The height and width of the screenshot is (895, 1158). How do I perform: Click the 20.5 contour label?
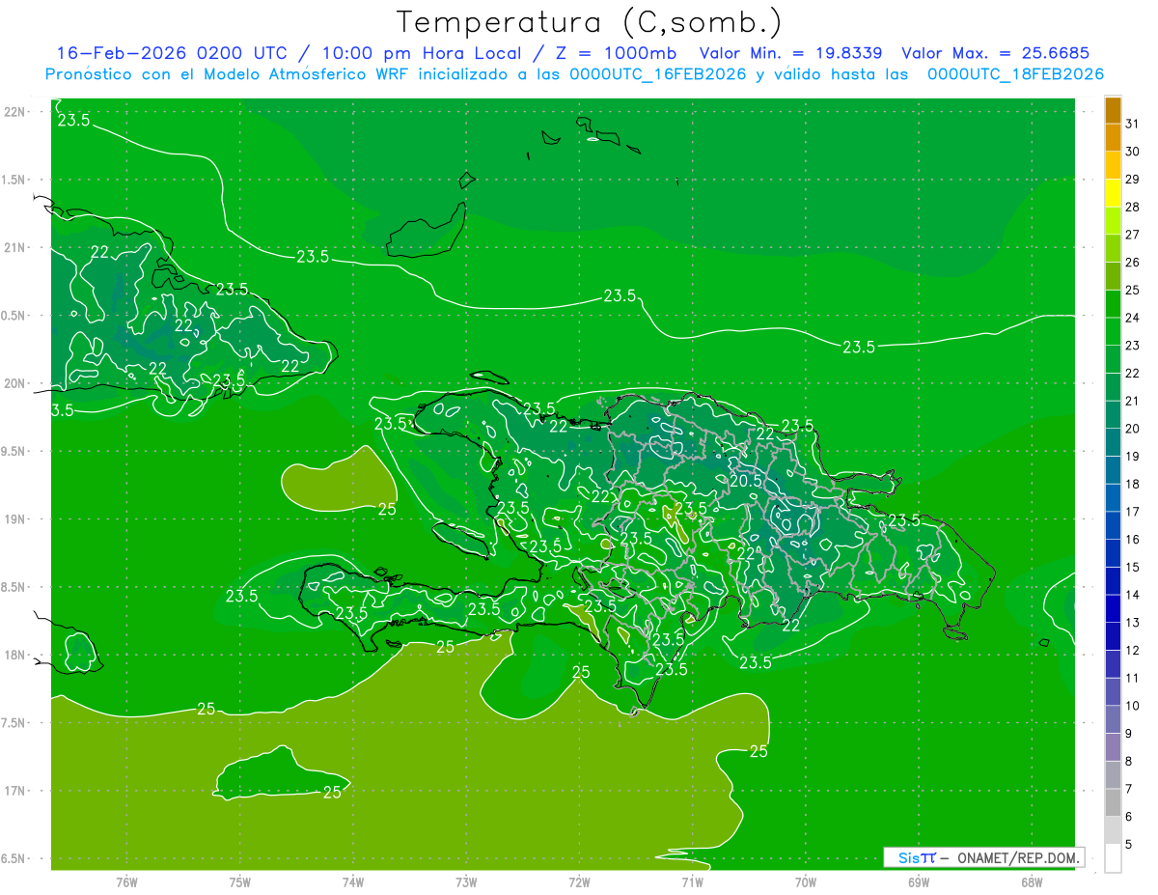coord(745,480)
